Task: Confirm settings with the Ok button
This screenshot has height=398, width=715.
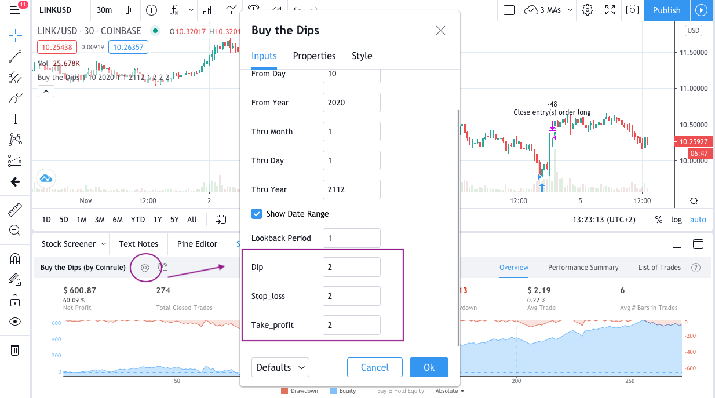Action: [429, 367]
